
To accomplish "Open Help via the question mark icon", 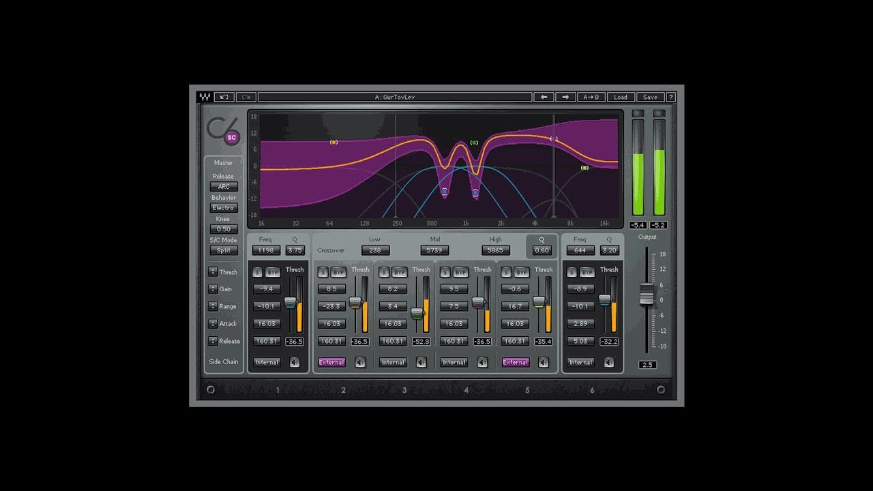I will [x=671, y=97].
